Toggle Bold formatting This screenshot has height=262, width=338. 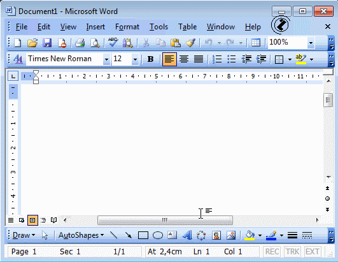tap(150, 59)
